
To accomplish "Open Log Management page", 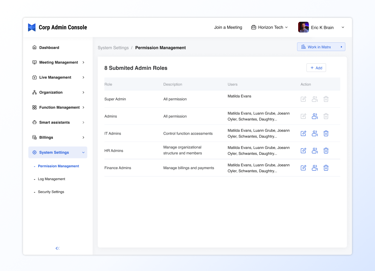I will click(52, 179).
